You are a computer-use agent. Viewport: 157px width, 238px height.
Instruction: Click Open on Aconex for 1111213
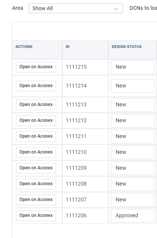tap(36, 105)
